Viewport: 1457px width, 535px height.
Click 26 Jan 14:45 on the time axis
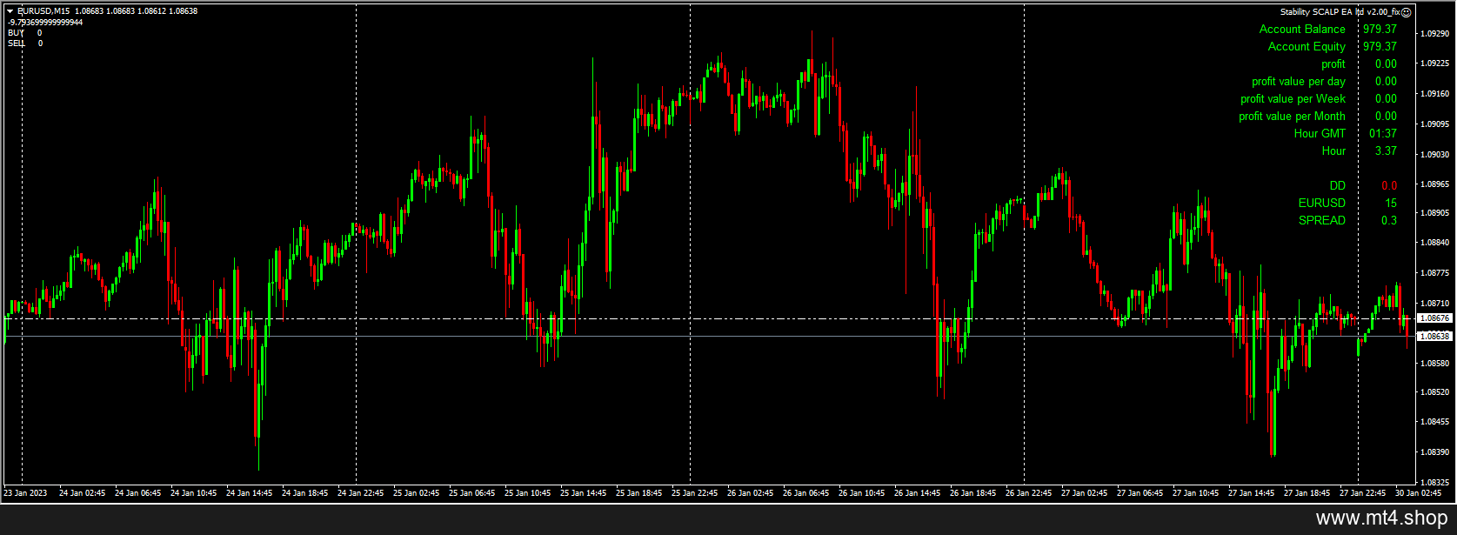[x=918, y=493]
